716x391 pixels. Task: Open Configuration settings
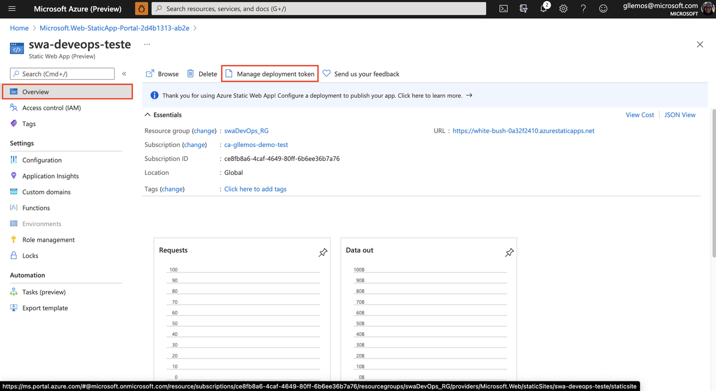point(42,160)
